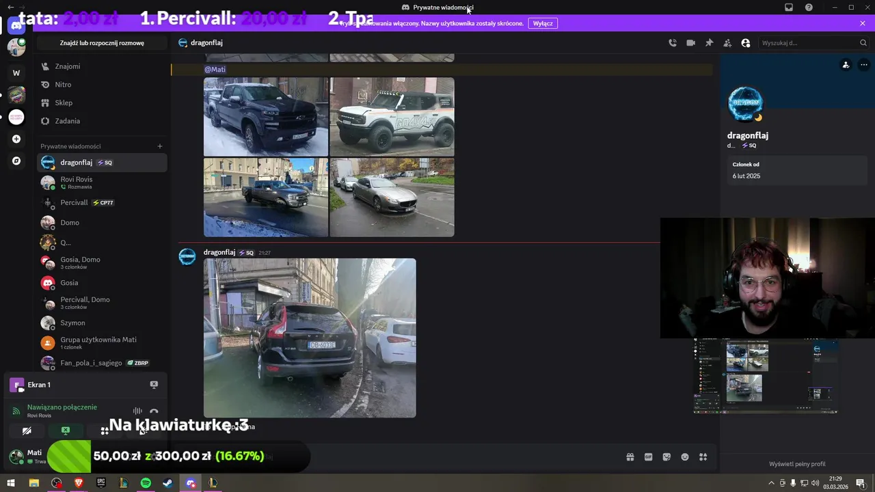Stop streaming Ekran 1 with the screen icon
Image resolution: width=875 pixels, height=492 pixels.
[x=154, y=385]
